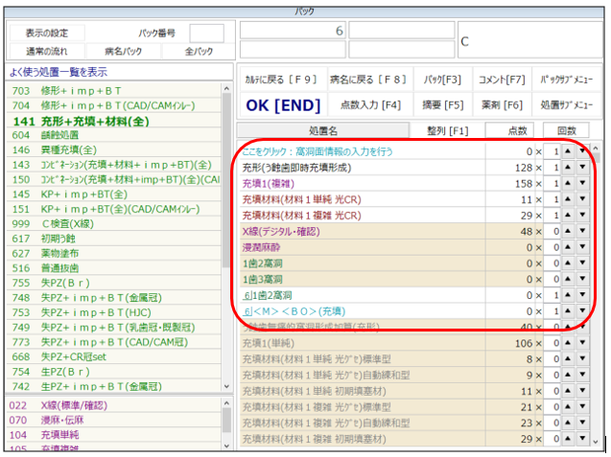
Task: Select the 全パック tab
Action: pos(198,51)
